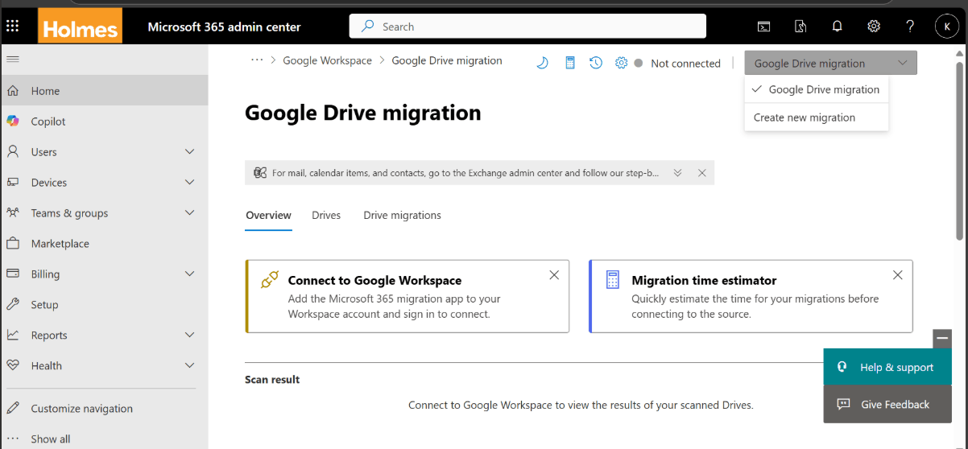Image resolution: width=968 pixels, height=449 pixels.
Task: Close the Exchange admin center info banner
Action: [x=702, y=173]
